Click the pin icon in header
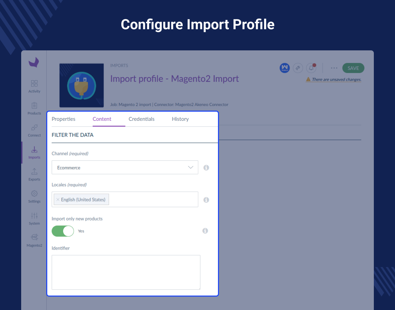 click(x=298, y=68)
